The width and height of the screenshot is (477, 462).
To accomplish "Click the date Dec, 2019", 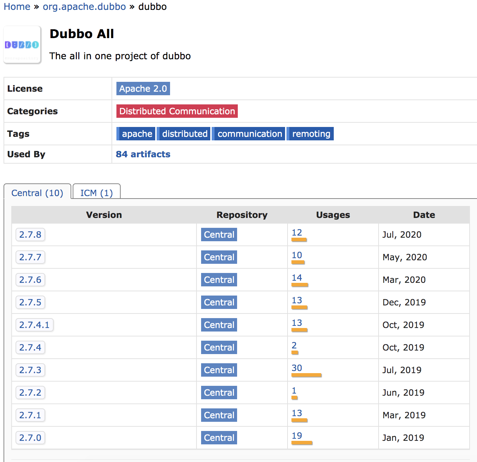I will pos(404,303).
